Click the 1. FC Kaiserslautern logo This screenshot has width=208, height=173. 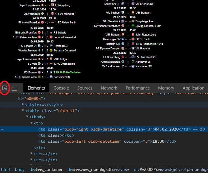(x=39, y=37)
